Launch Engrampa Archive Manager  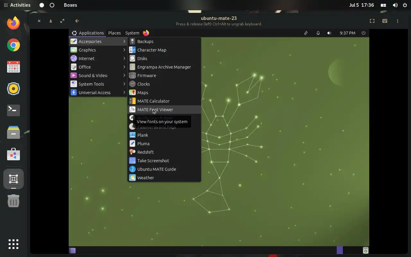tap(164, 67)
